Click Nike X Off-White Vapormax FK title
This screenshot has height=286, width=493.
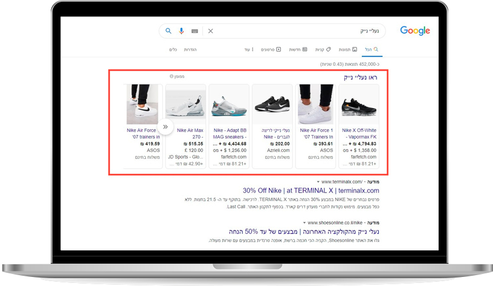[x=359, y=133]
